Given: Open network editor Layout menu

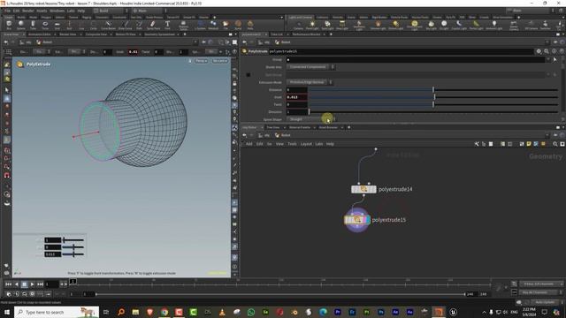Looking at the screenshot, I should coord(306,144).
